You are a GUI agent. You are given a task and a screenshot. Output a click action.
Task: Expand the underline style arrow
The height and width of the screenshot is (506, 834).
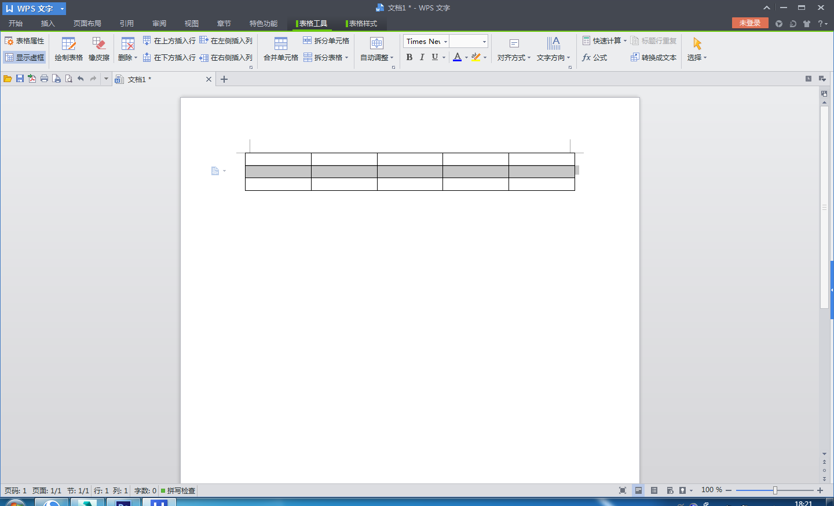point(444,57)
